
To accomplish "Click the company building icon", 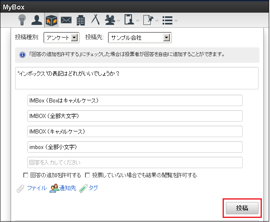I will tap(80, 20).
